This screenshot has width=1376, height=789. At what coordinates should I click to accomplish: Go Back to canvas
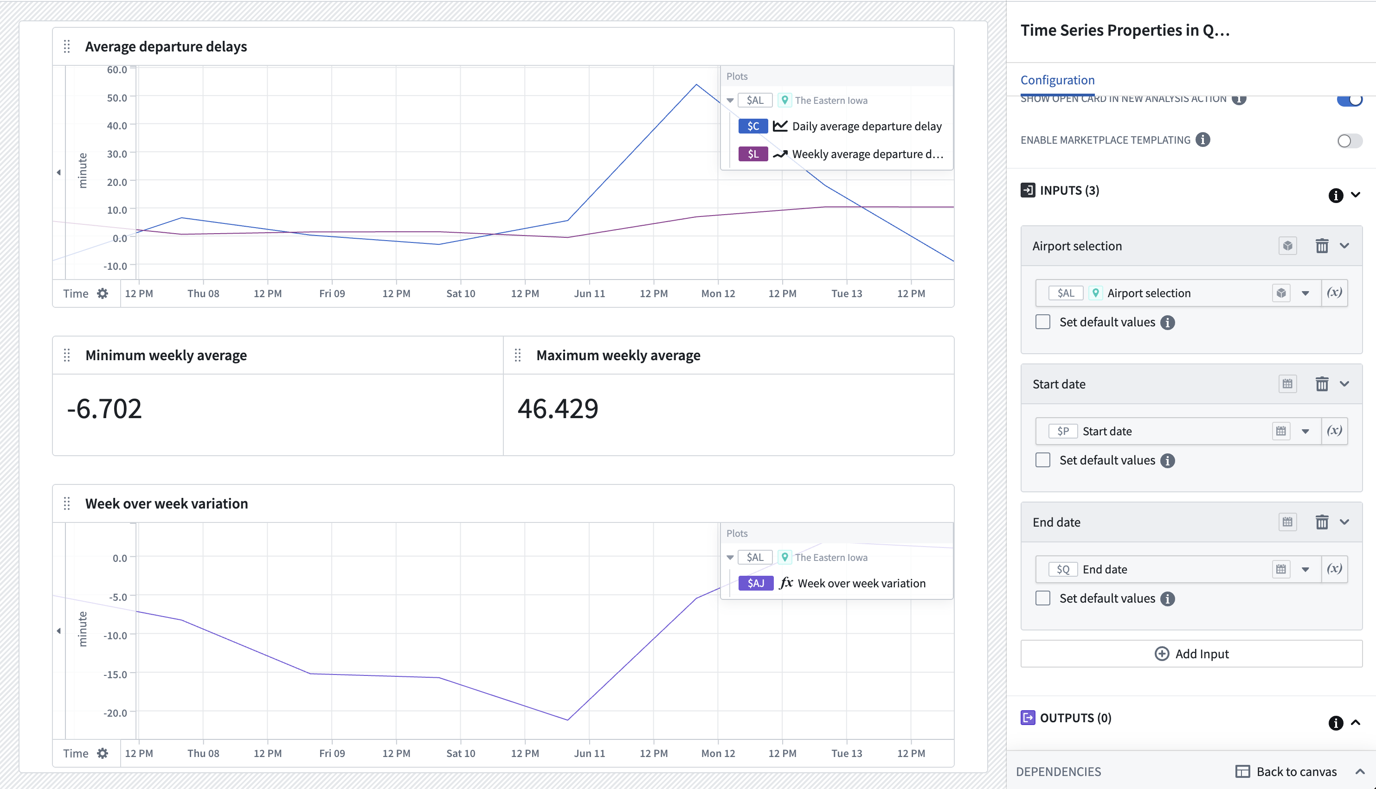point(1286,772)
